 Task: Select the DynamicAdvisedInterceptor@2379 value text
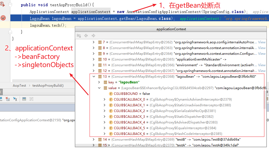coord(191,99)
